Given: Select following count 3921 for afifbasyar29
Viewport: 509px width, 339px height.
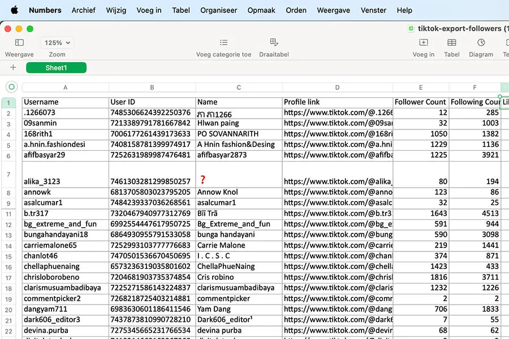Looking at the screenshot, I should pos(475,155).
